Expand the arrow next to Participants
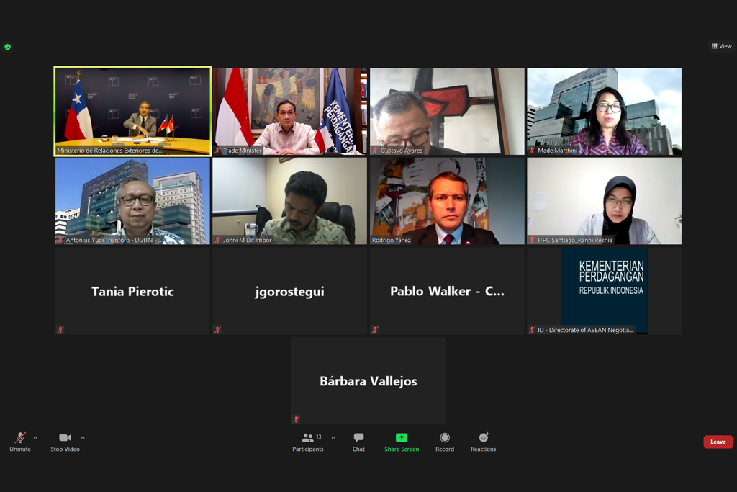737x492 pixels. (x=333, y=437)
